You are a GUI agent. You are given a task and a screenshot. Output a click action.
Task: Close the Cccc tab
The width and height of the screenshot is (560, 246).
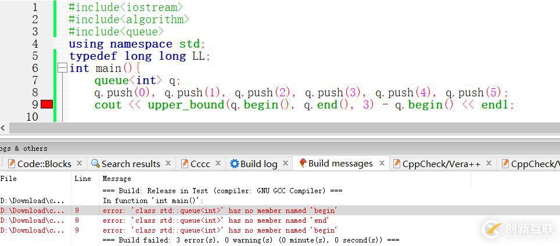coord(218,163)
